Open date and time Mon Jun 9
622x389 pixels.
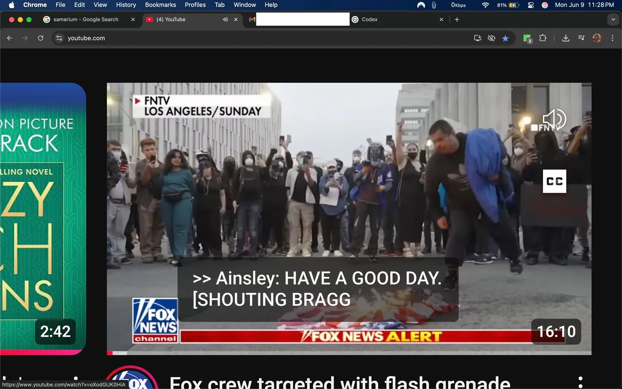coord(584,5)
